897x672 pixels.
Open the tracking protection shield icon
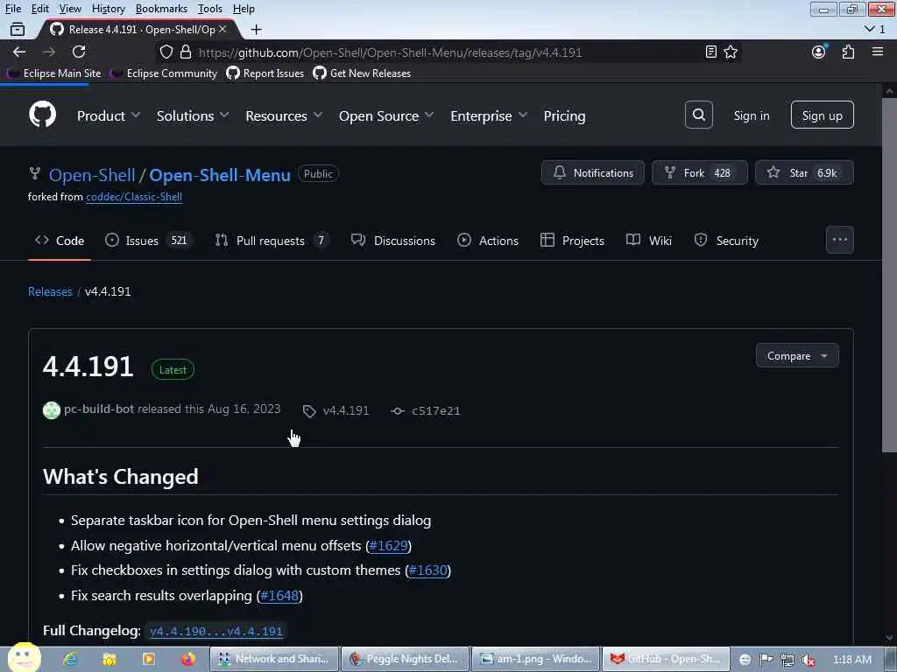coord(166,52)
